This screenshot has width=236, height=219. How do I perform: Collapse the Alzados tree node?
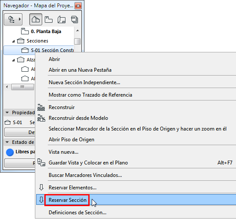(x=13, y=60)
